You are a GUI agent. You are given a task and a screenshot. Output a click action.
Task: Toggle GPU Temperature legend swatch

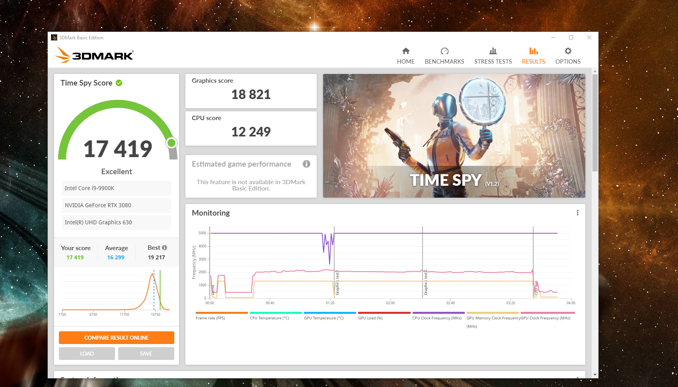point(330,313)
